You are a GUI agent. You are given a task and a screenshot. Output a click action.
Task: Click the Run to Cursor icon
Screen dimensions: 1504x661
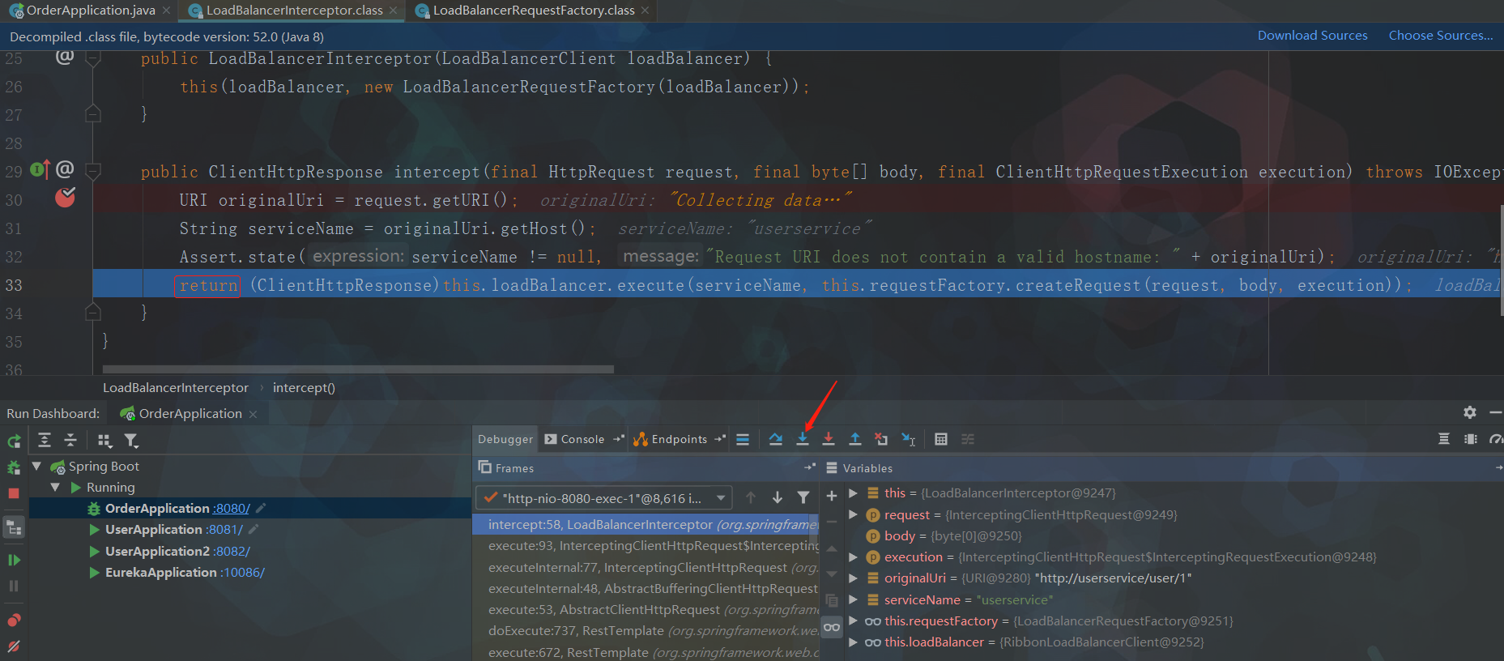908,439
